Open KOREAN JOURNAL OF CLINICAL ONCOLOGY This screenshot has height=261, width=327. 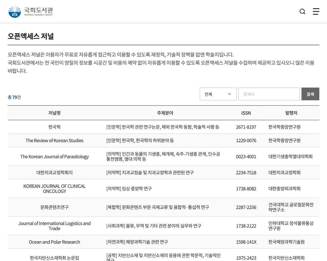click(54, 189)
